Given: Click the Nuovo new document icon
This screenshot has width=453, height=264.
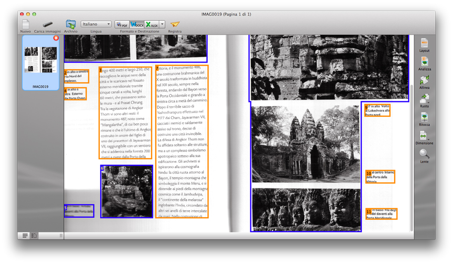Looking at the screenshot, I should (26, 24).
